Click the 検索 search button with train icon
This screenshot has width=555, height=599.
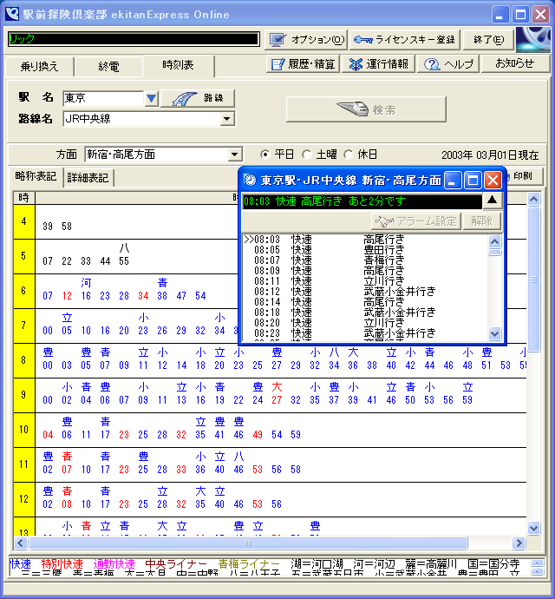tap(366, 109)
